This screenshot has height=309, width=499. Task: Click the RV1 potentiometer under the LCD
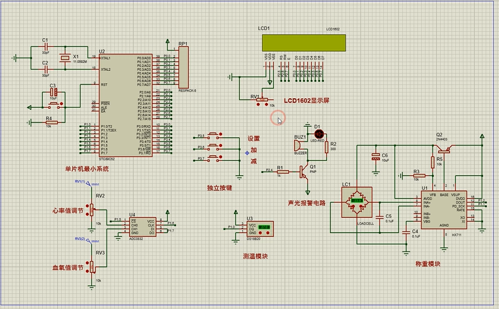click(263, 100)
